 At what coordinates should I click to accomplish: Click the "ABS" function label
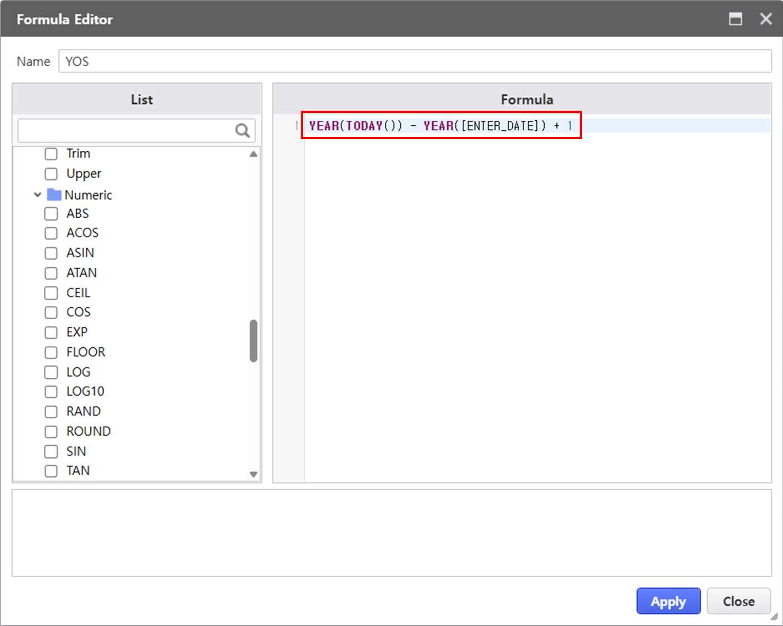click(x=77, y=213)
